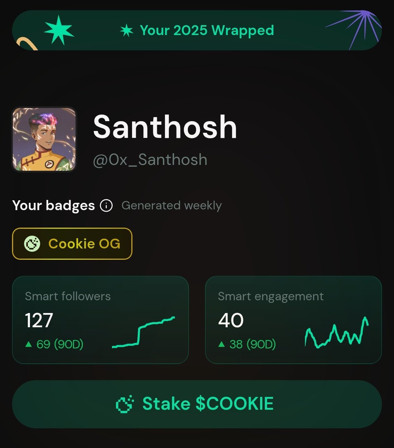
Task: Click the Santhosh display name
Action: coord(165,127)
